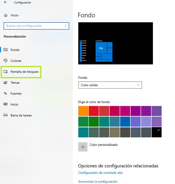Open Barra de tareas icon
Image resolution: width=175 pixels, height=184 pixels.
(x=5, y=115)
